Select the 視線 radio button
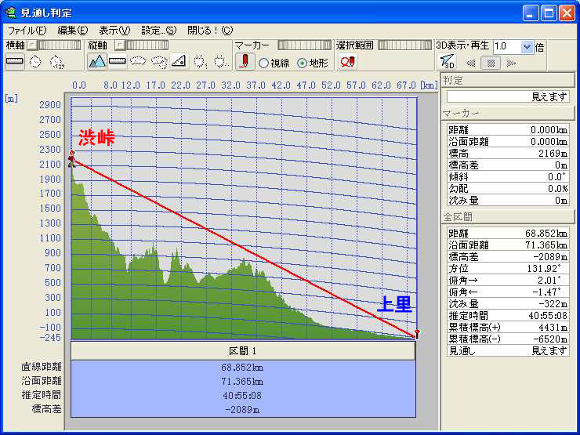The image size is (580, 435). click(264, 63)
